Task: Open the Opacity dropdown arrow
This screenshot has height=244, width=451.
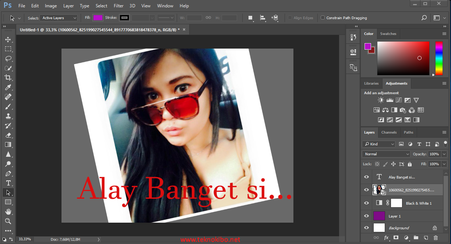Action: [444, 154]
